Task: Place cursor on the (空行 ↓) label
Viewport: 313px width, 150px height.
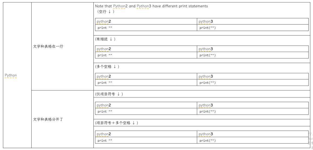Action: pos(106,12)
